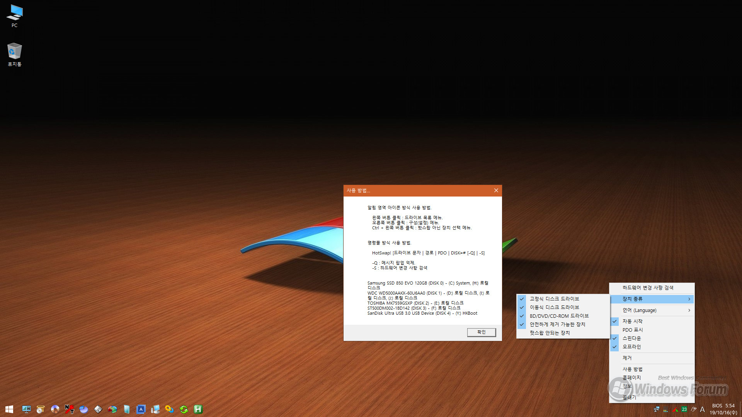Click the TOSHIBA MK7559GSXP disk line

coord(415,303)
